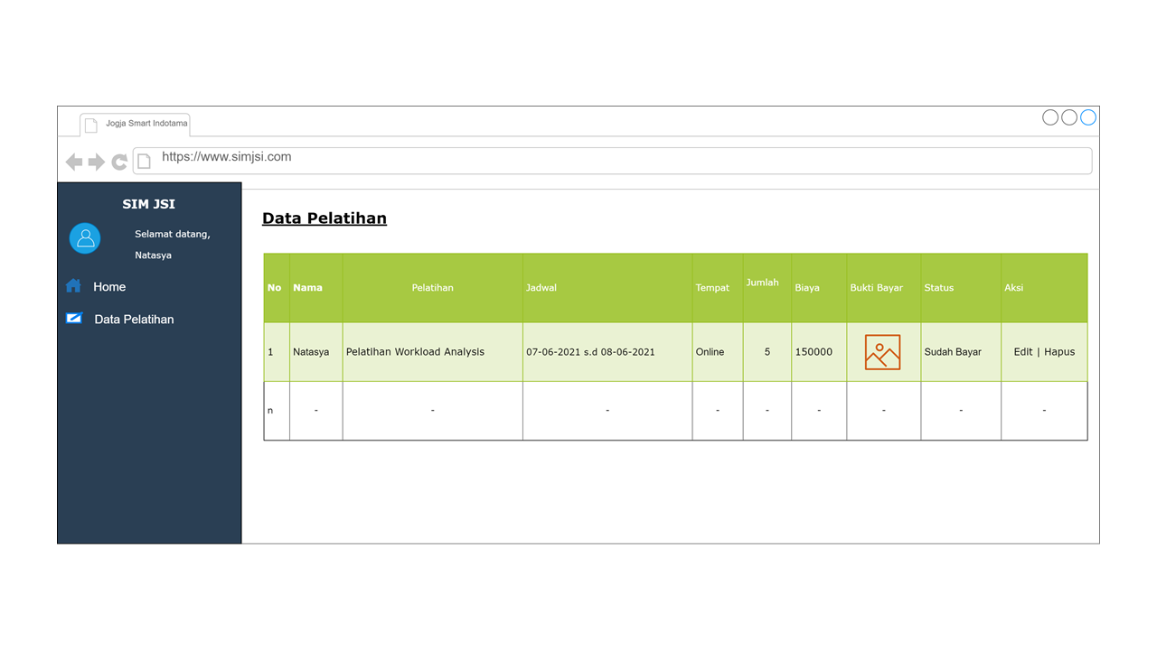The width and height of the screenshot is (1157, 650).
Task: Click the Nama column header
Action: [307, 288]
